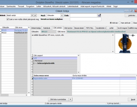This screenshot has width=137, height=107.
Task: Switch to the Leltár tab
Action: (111, 28)
